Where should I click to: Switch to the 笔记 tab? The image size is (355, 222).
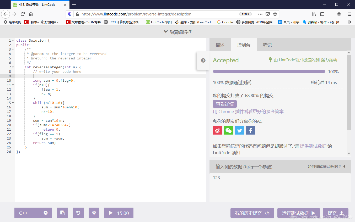pyautogui.click(x=267, y=45)
